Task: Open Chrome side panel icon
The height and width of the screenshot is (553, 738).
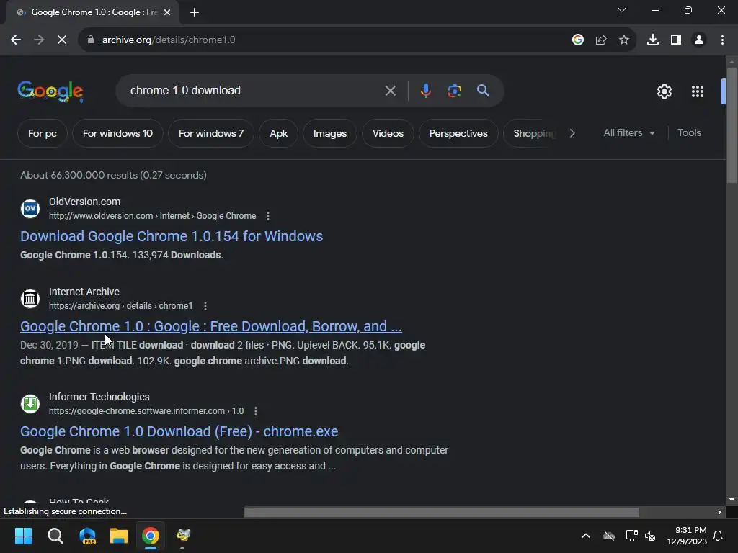Action: (675, 40)
